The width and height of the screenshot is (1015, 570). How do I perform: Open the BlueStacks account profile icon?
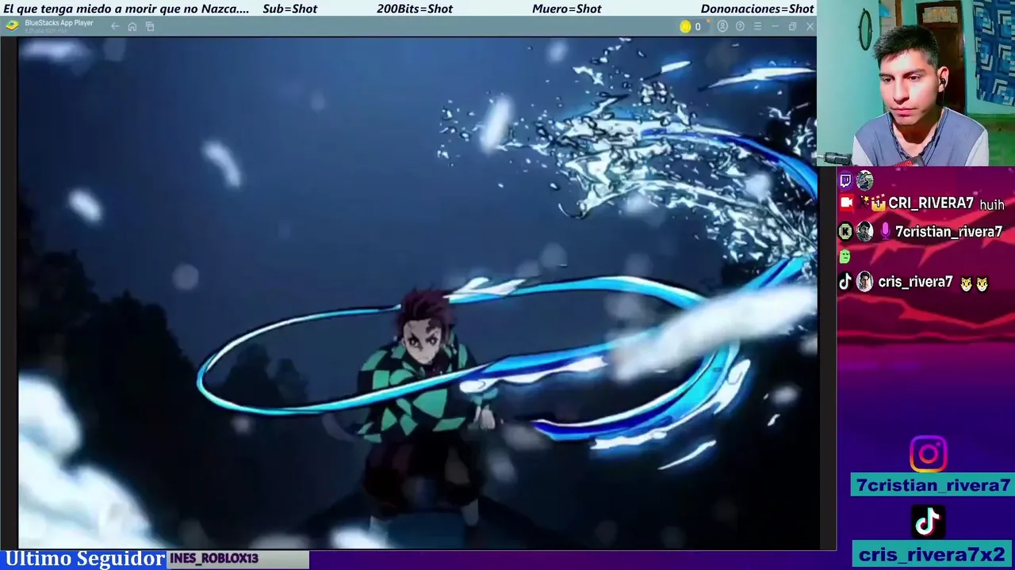722,26
